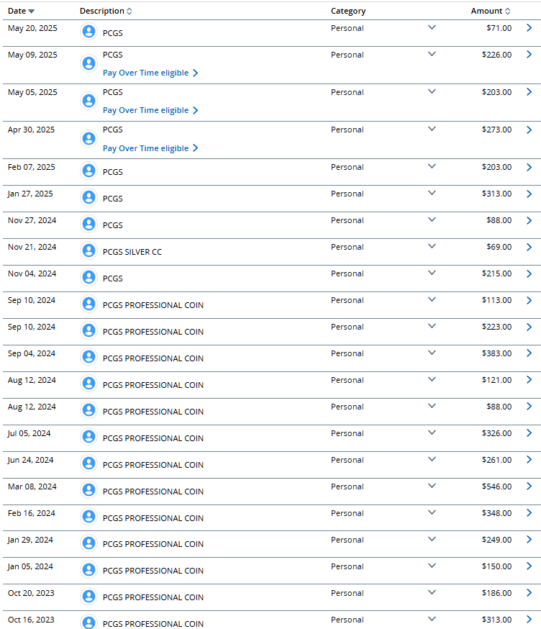This screenshot has height=629, width=541.
Task: Click the merchant icon beside PCGS SILVER CC
Action: click(x=88, y=250)
